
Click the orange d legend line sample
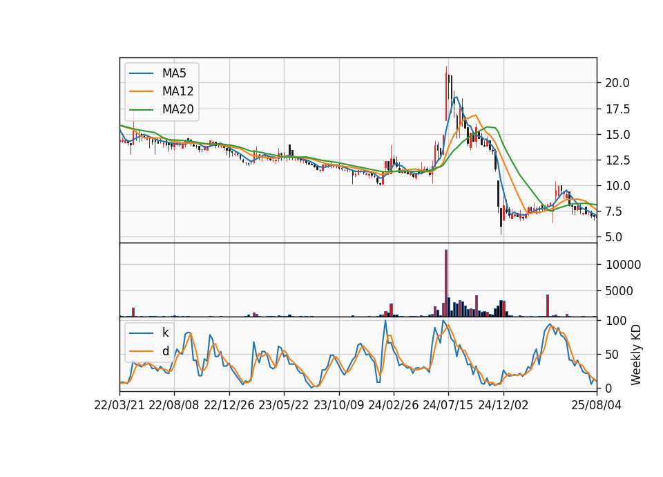pyautogui.click(x=141, y=351)
